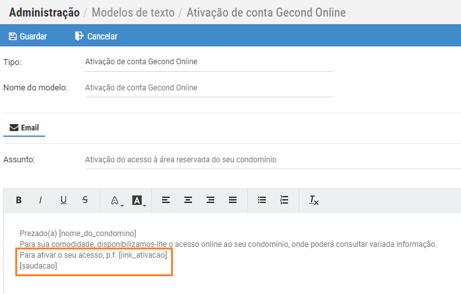Viewport: 461px width, 294px height.
Task: Open the Administração breadcrumb link
Action: pyautogui.click(x=45, y=12)
